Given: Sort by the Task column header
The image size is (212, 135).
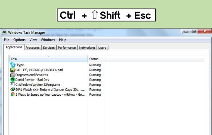Looking at the screenshot, I should click(49, 59).
